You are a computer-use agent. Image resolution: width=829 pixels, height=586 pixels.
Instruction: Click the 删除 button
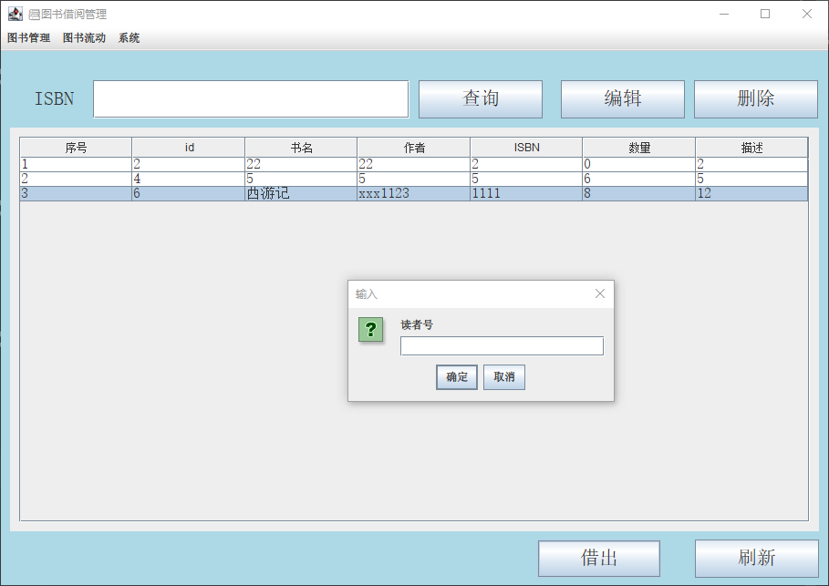tap(756, 98)
